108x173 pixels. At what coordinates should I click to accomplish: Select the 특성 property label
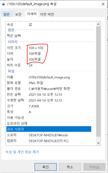[10, 112]
